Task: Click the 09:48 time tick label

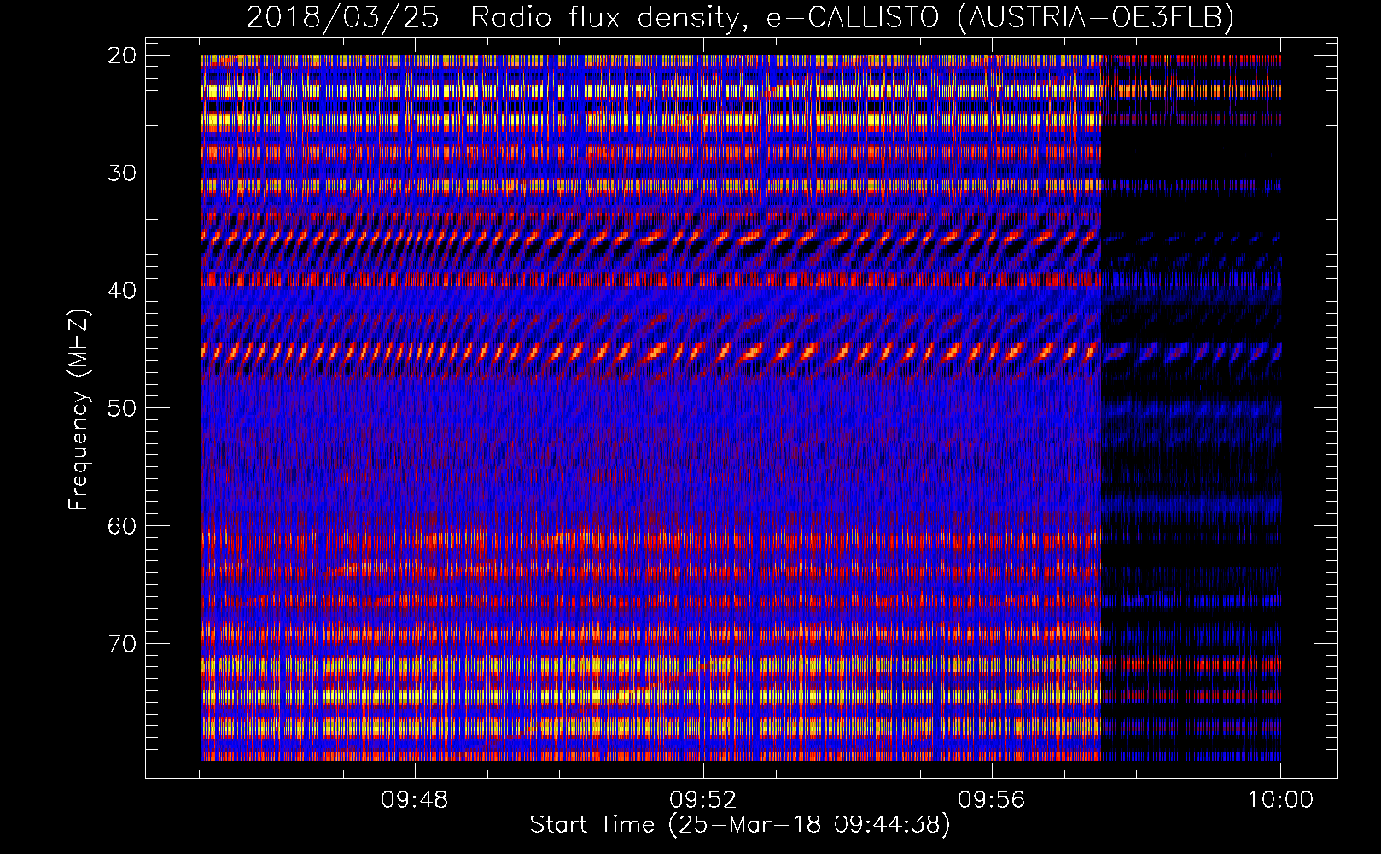Action: coord(415,800)
